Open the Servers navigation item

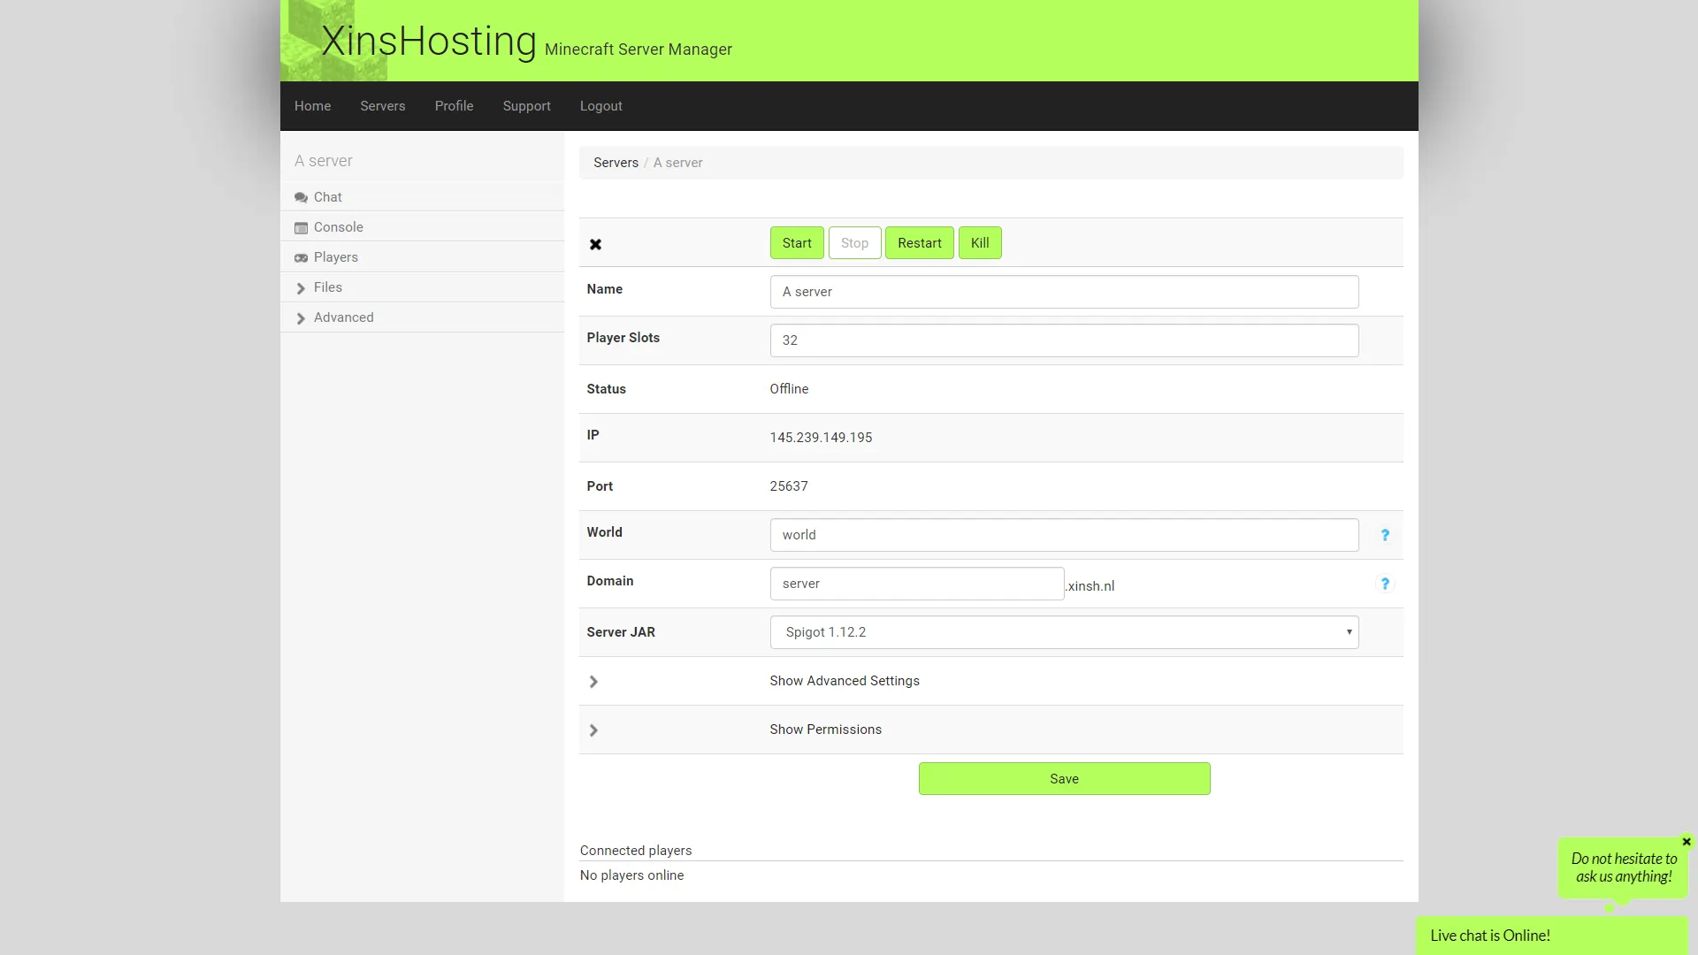pos(382,106)
